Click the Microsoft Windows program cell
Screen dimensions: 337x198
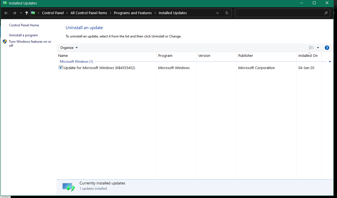(x=174, y=68)
